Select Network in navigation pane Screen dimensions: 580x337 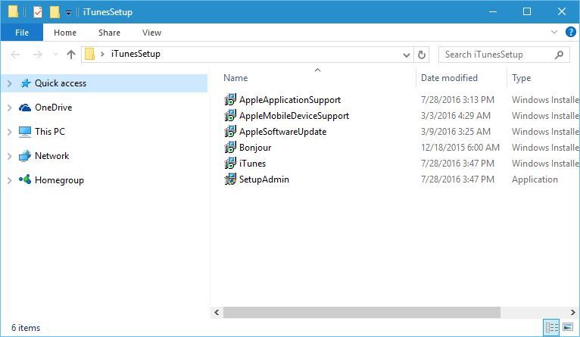pos(51,156)
